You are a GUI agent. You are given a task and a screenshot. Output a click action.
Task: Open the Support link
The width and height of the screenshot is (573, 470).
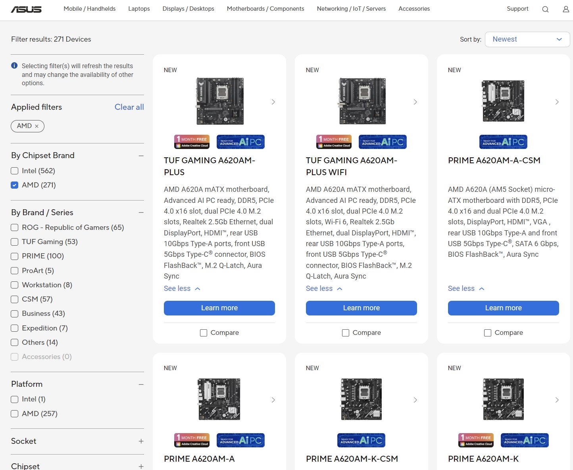coord(517,9)
